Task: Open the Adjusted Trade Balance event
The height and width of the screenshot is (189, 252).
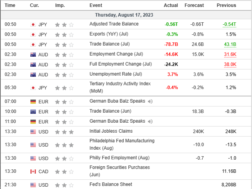Action: pos(114,24)
